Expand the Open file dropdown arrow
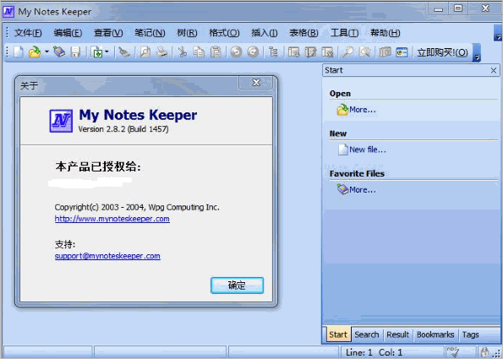 46,52
